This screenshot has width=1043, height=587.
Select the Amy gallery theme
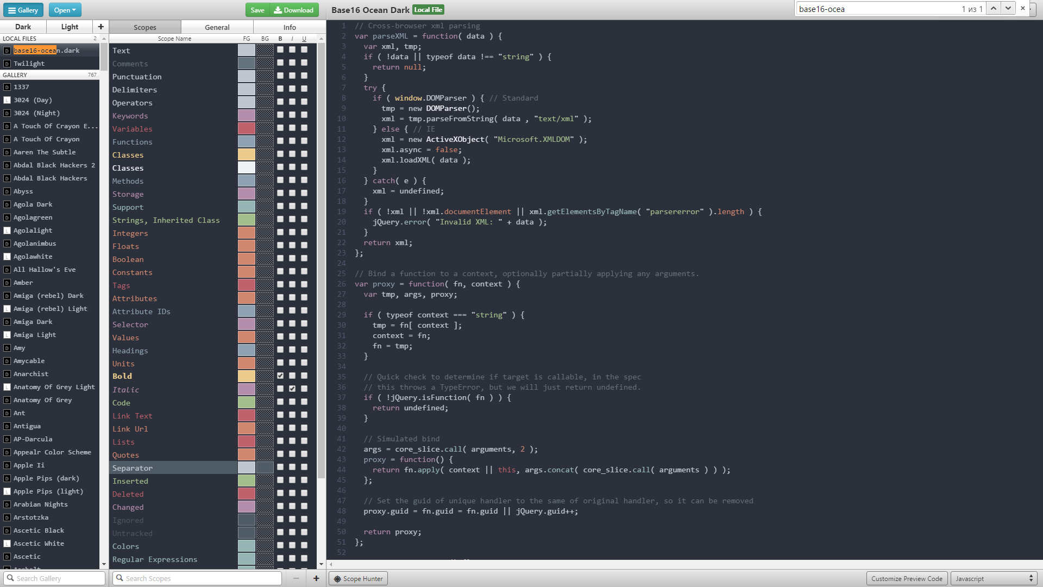click(x=50, y=348)
